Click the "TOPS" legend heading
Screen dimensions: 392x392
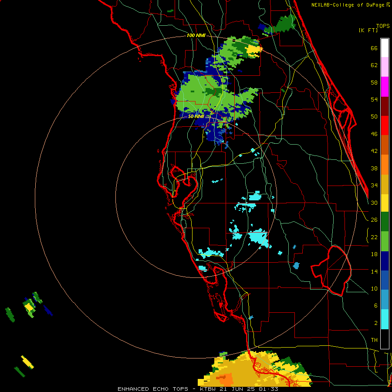(x=383, y=26)
